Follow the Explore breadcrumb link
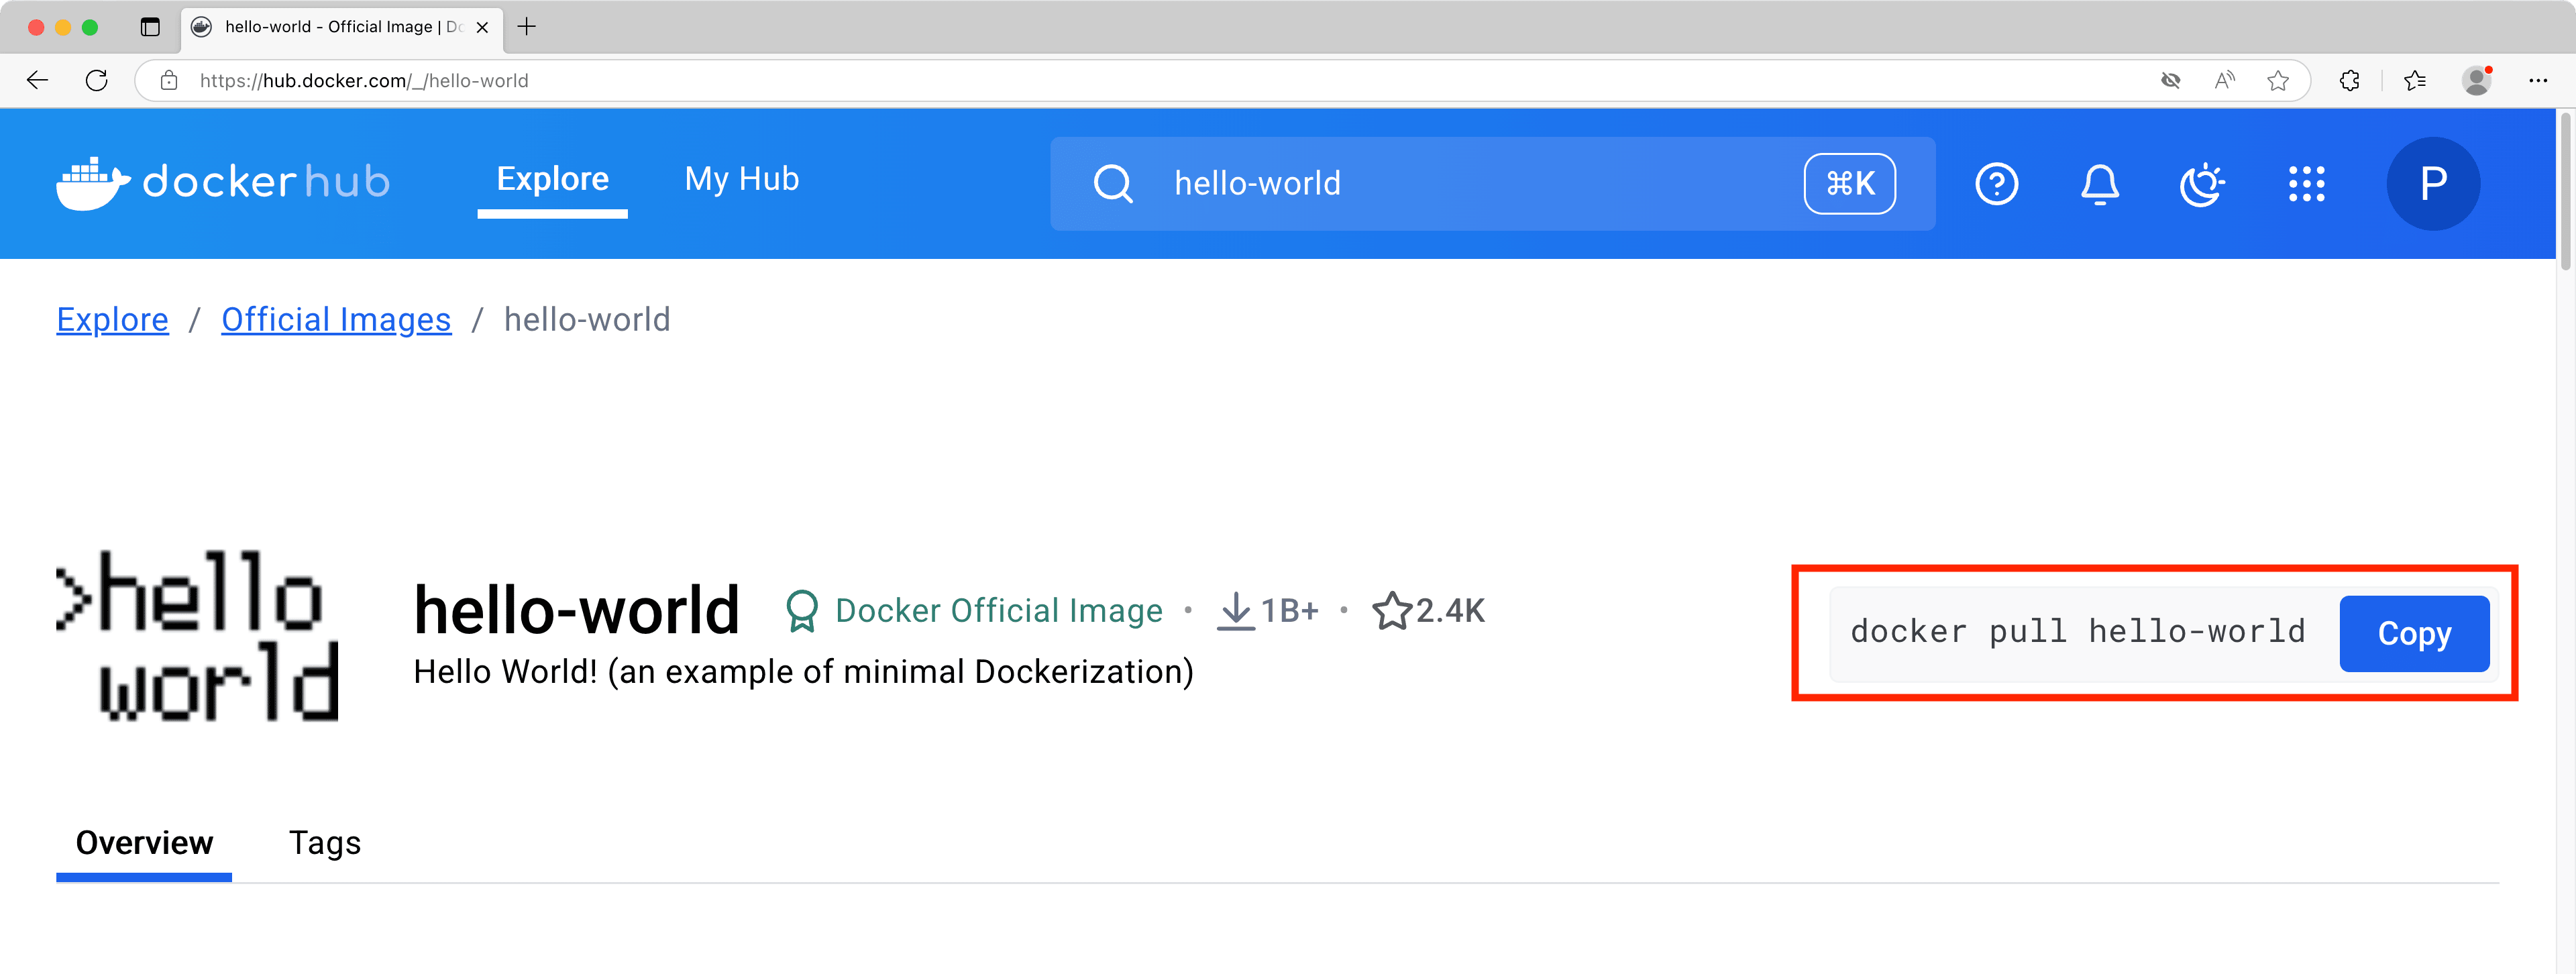The height and width of the screenshot is (974, 2576). (112, 320)
